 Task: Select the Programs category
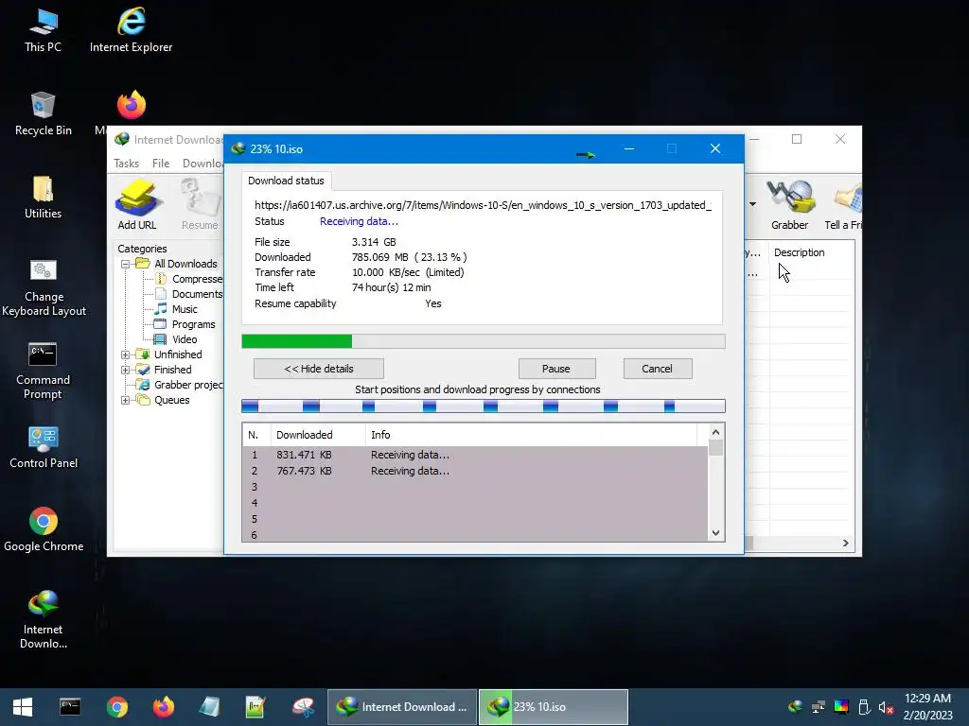pyautogui.click(x=185, y=325)
